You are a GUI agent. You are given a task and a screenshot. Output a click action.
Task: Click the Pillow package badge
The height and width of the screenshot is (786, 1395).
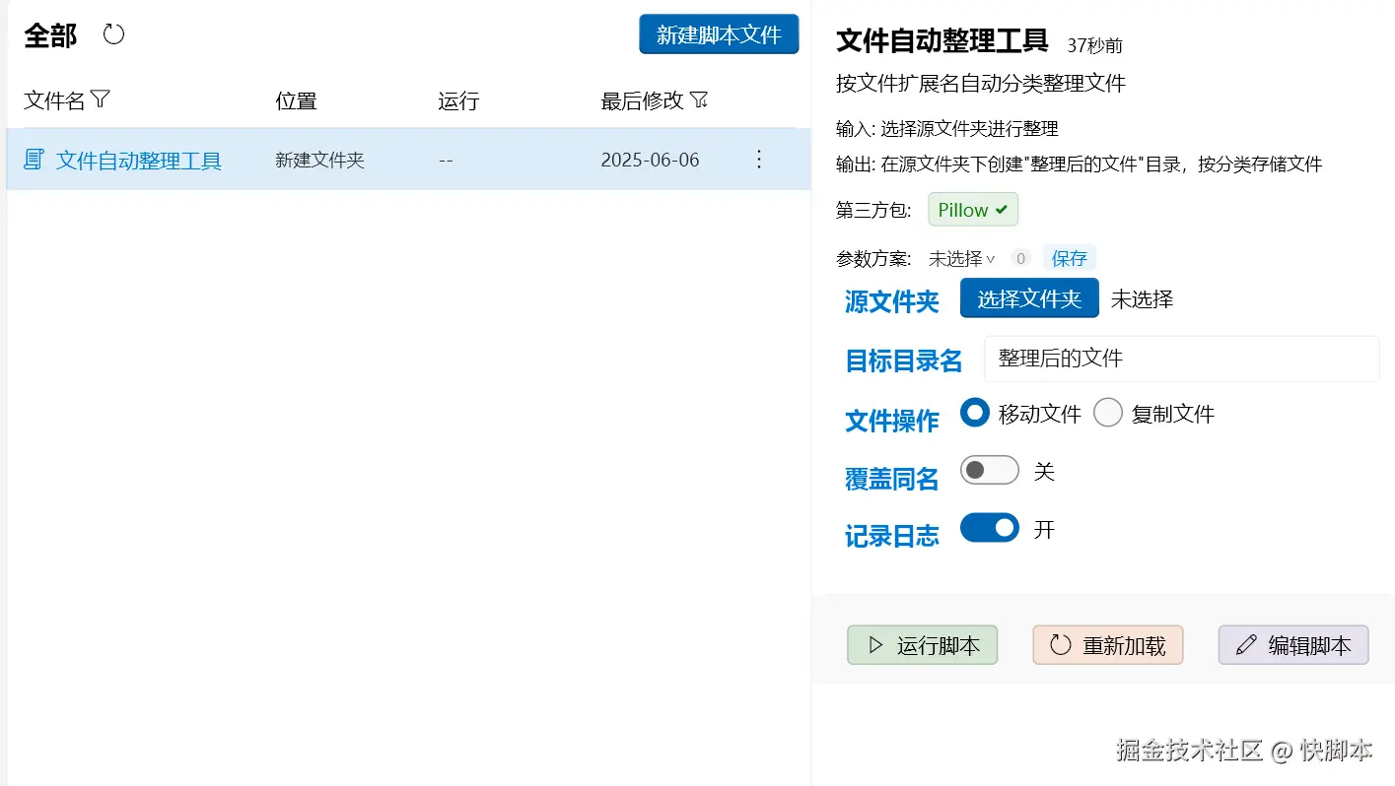[x=972, y=209]
